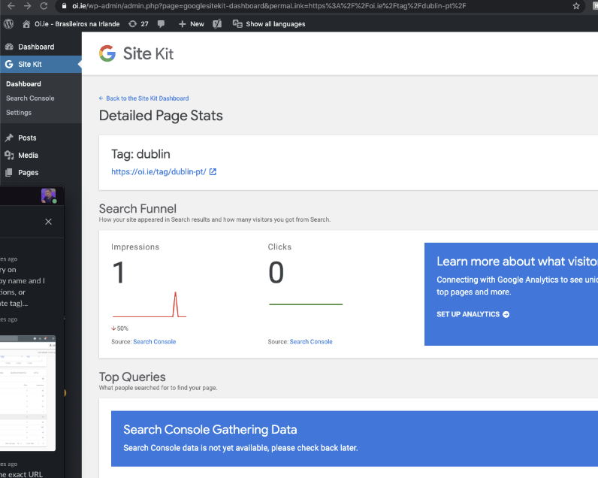This screenshot has width=598, height=478.
Task: Click SET UP ANALYTICS button
Action: click(473, 314)
